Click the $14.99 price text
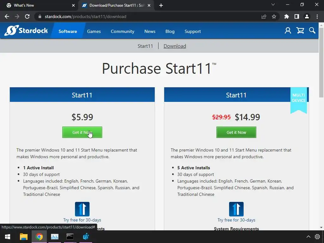324x243 pixels. click(247, 117)
